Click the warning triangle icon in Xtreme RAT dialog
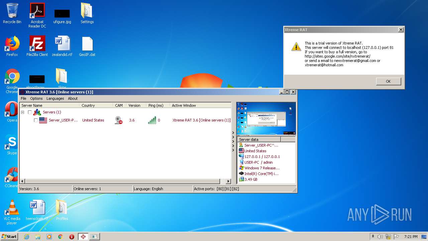The height and width of the screenshot is (241, 428). 296,47
